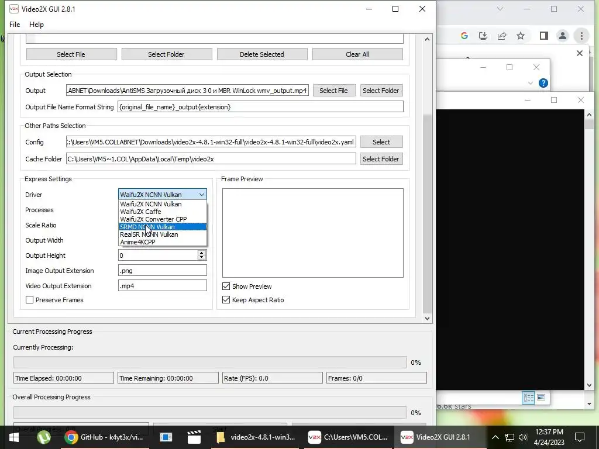Switch to video2x-4.8.1-win32 folder taskbar window
Screen dimensions: 599x449
pyautogui.click(x=255, y=437)
